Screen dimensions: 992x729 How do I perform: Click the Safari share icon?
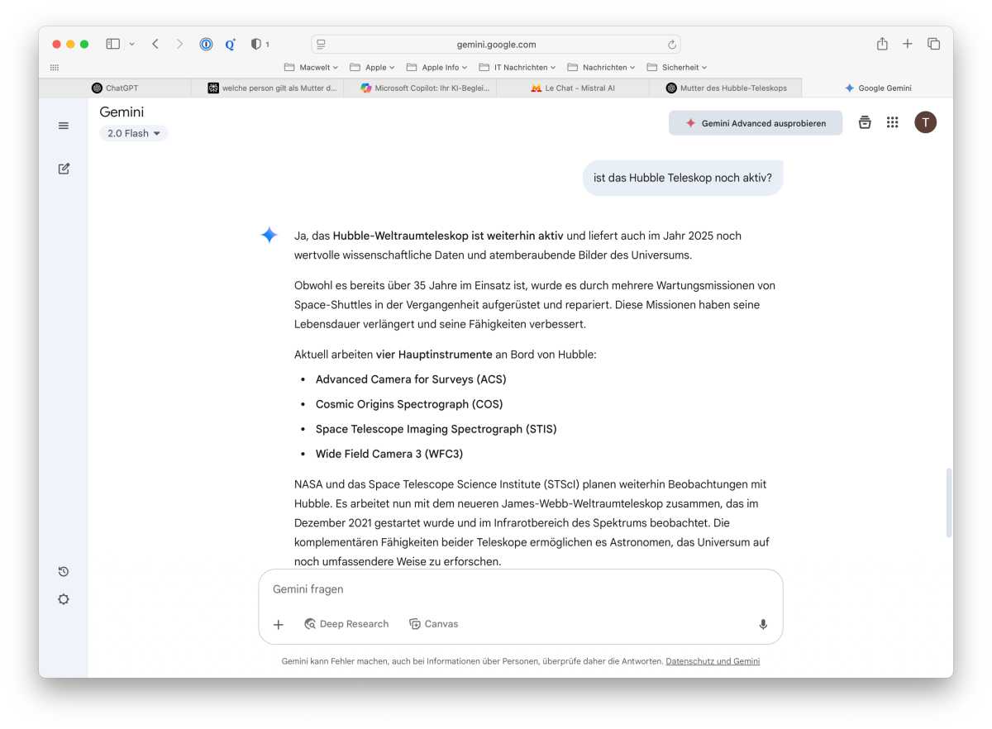pyautogui.click(x=882, y=44)
